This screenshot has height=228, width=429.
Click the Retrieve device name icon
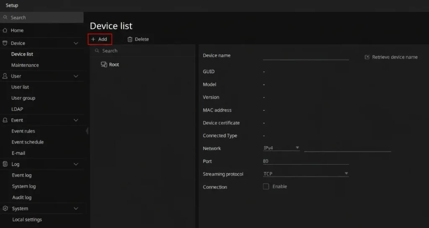tap(367, 57)
